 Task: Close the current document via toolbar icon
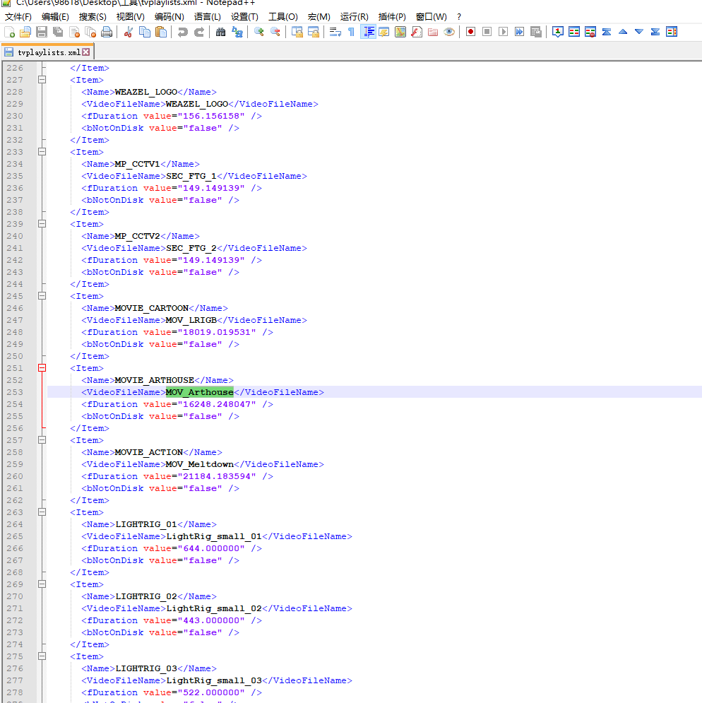74,32
